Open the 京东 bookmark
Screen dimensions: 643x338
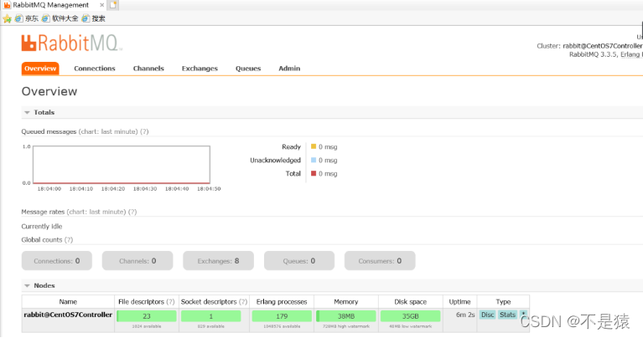[27, 18]
